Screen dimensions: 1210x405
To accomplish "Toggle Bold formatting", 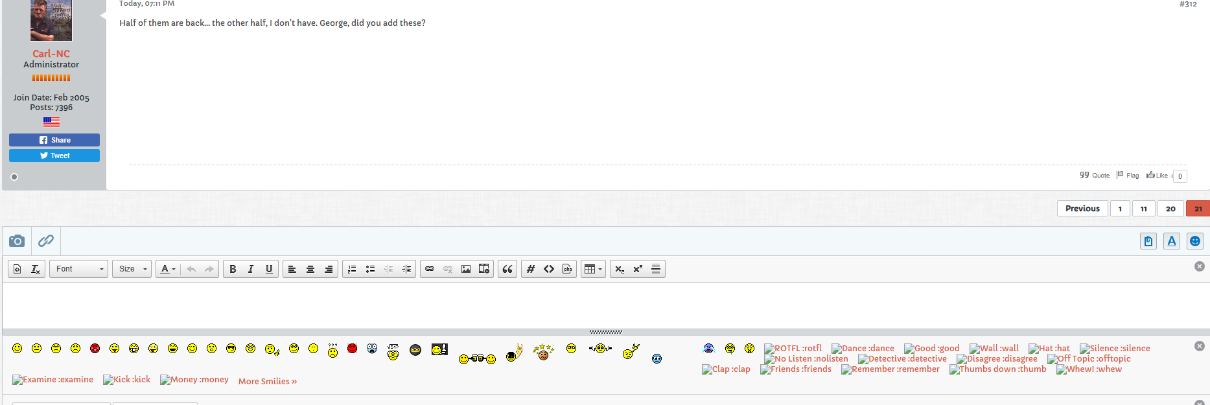I will coord(233,269).
